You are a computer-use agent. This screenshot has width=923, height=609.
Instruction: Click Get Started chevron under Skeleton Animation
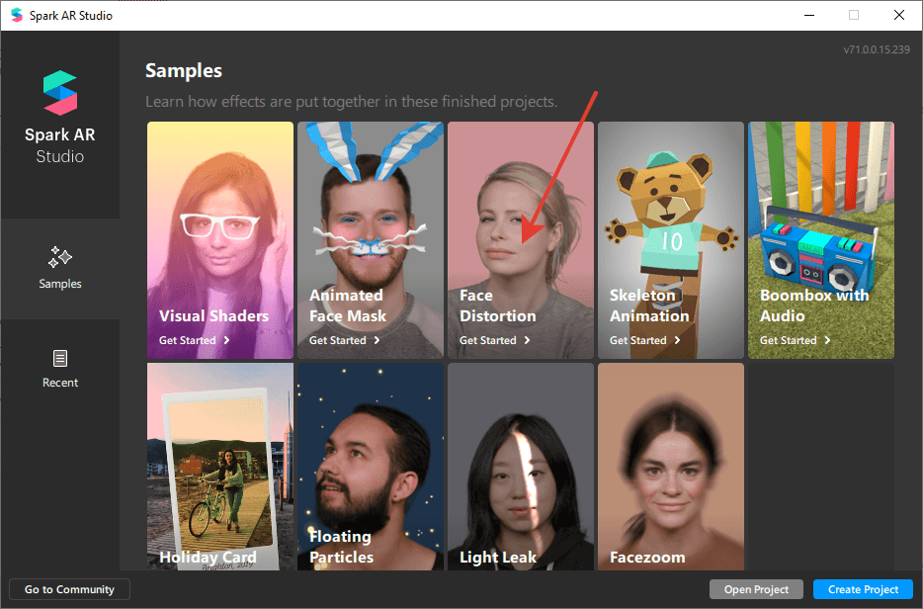(677, 340)
